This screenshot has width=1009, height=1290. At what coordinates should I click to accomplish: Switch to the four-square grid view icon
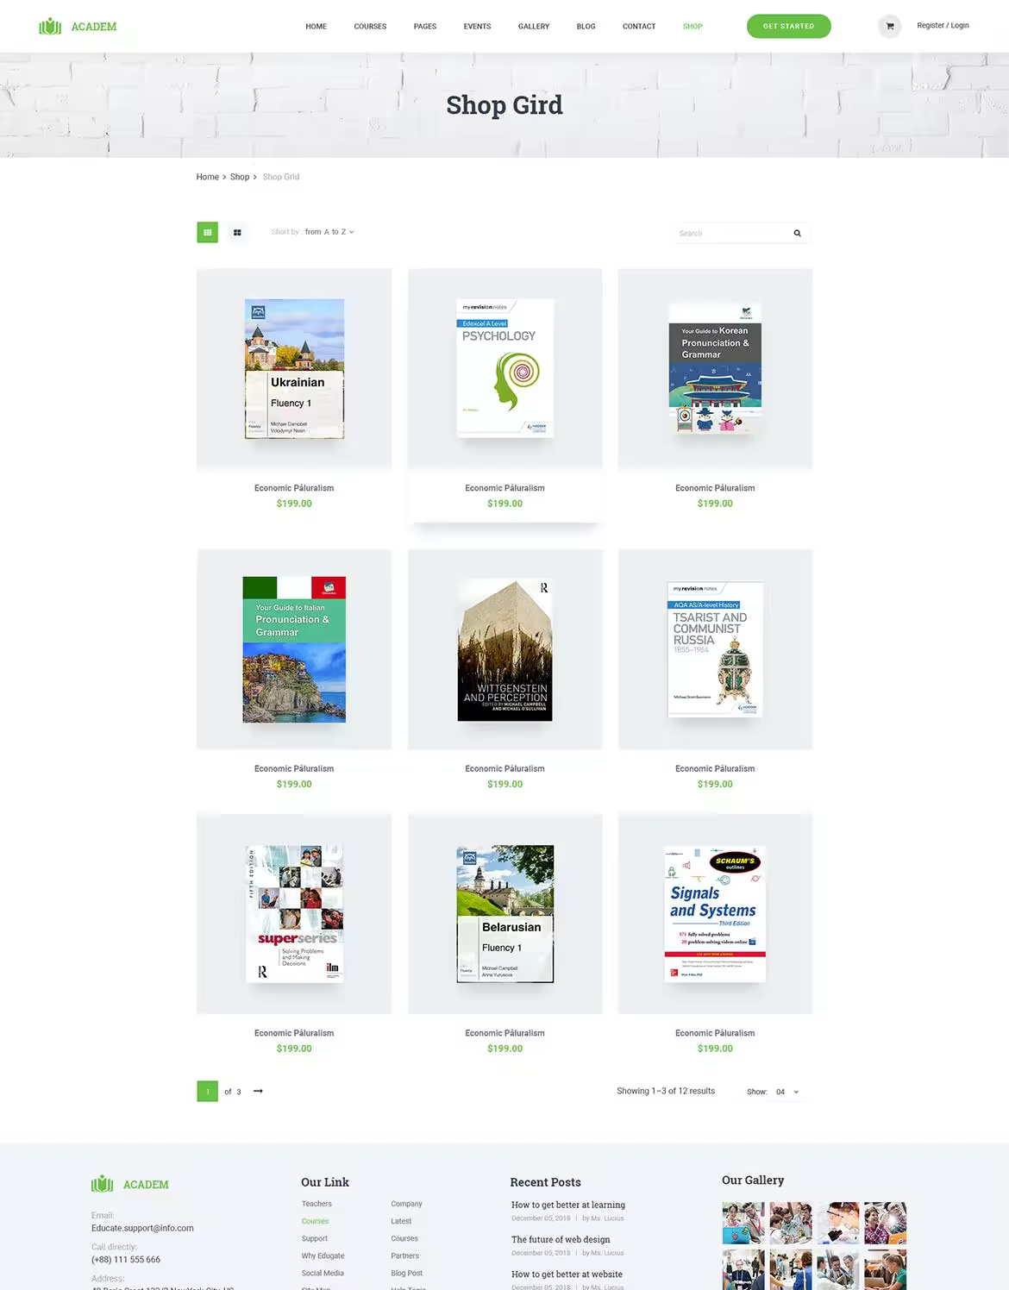coord(237,232)
